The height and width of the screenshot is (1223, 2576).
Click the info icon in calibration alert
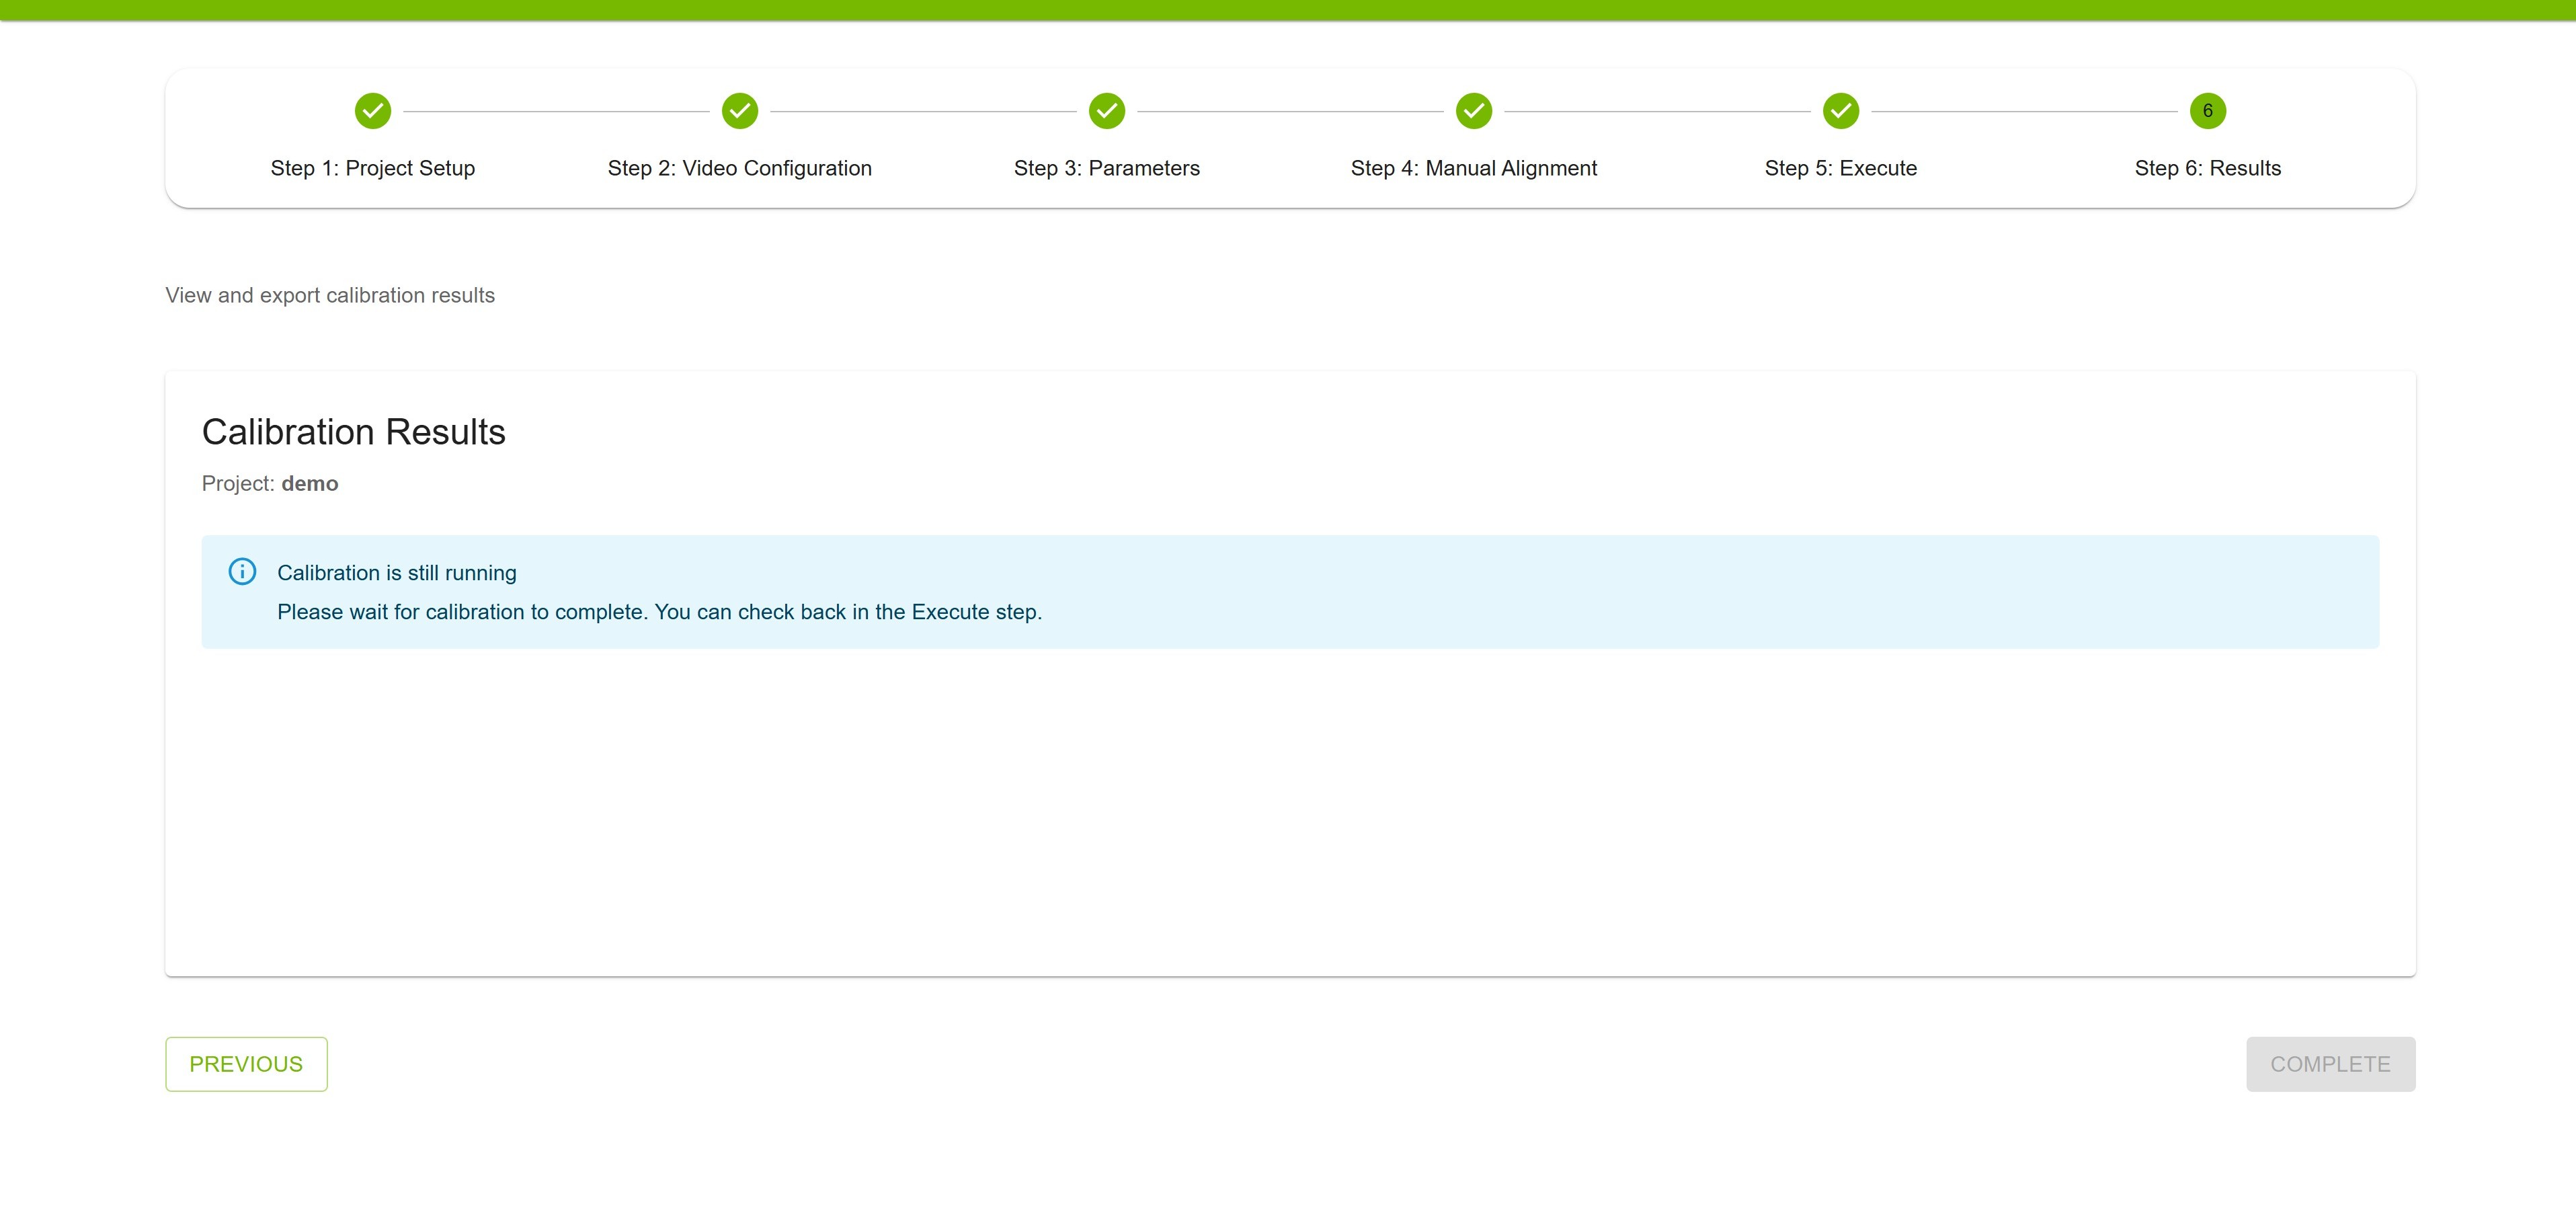(x=242, y=571)
